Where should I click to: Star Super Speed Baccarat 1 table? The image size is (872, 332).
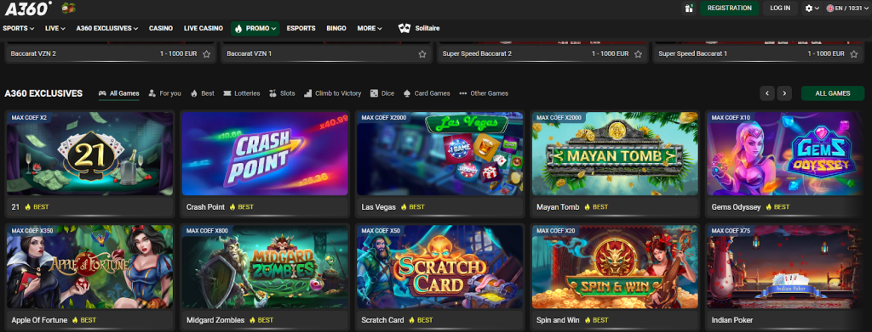pos(854,54)
